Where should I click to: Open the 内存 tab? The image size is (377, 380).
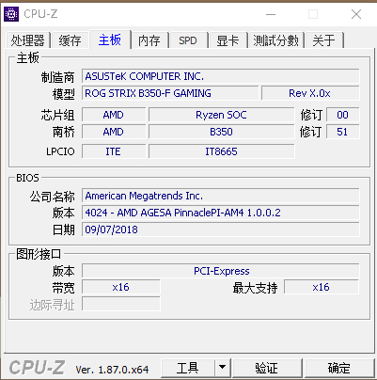(149, 40)
